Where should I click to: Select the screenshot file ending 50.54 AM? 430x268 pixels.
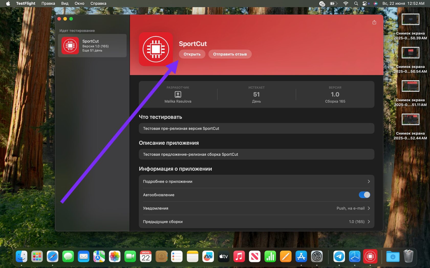click(410, 60)
